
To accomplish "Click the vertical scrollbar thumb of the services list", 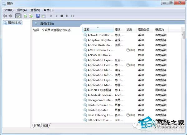I will (183, 35).
